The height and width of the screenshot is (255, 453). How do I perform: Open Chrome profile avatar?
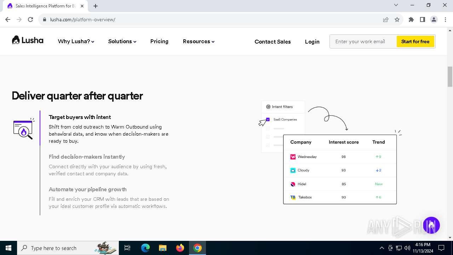pyautogui.click(x=434, y=19)
